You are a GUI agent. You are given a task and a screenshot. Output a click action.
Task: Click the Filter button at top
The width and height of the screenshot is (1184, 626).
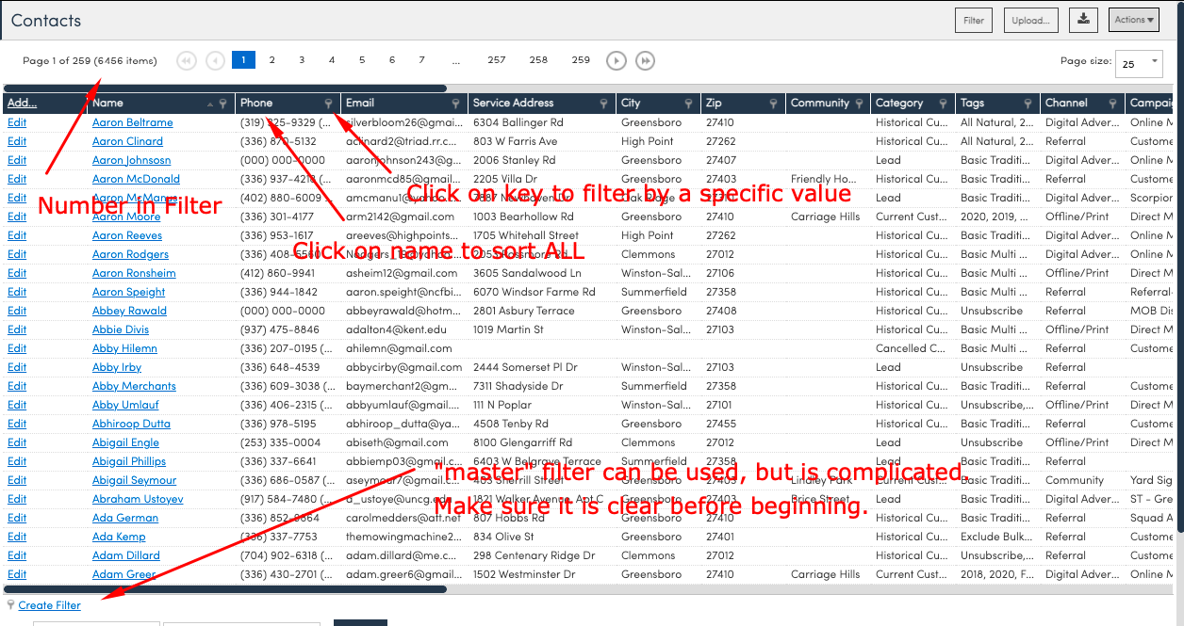click(x=974, y=21)
